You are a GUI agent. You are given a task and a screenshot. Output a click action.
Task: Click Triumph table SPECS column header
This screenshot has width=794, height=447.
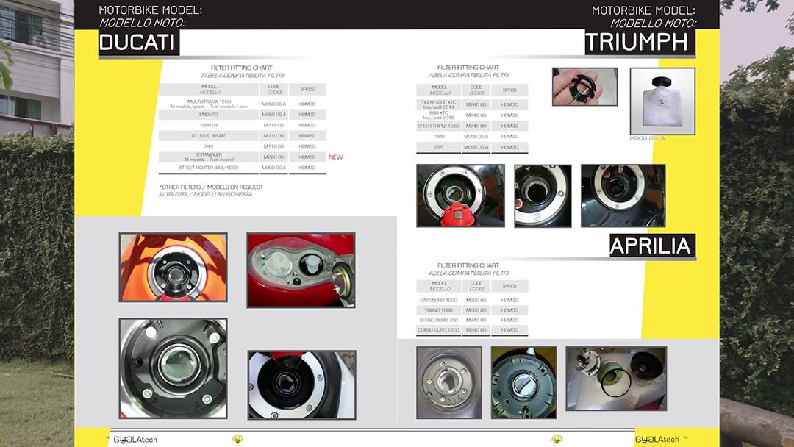point(509,90)
